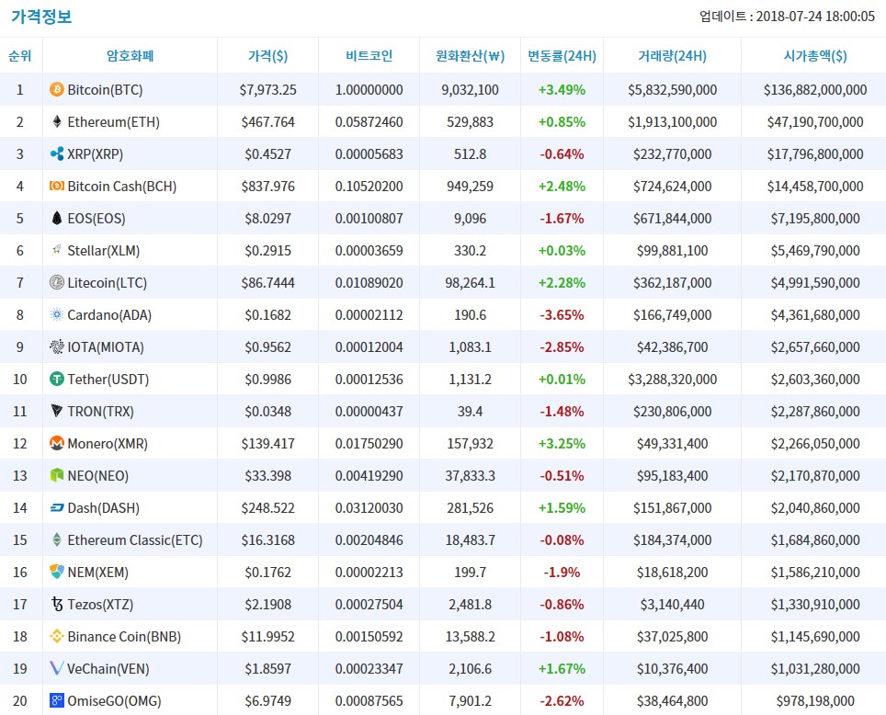Open the TRON(TRX) name link
The height and width of the screenshot is (715, 886).
(100, 412)
